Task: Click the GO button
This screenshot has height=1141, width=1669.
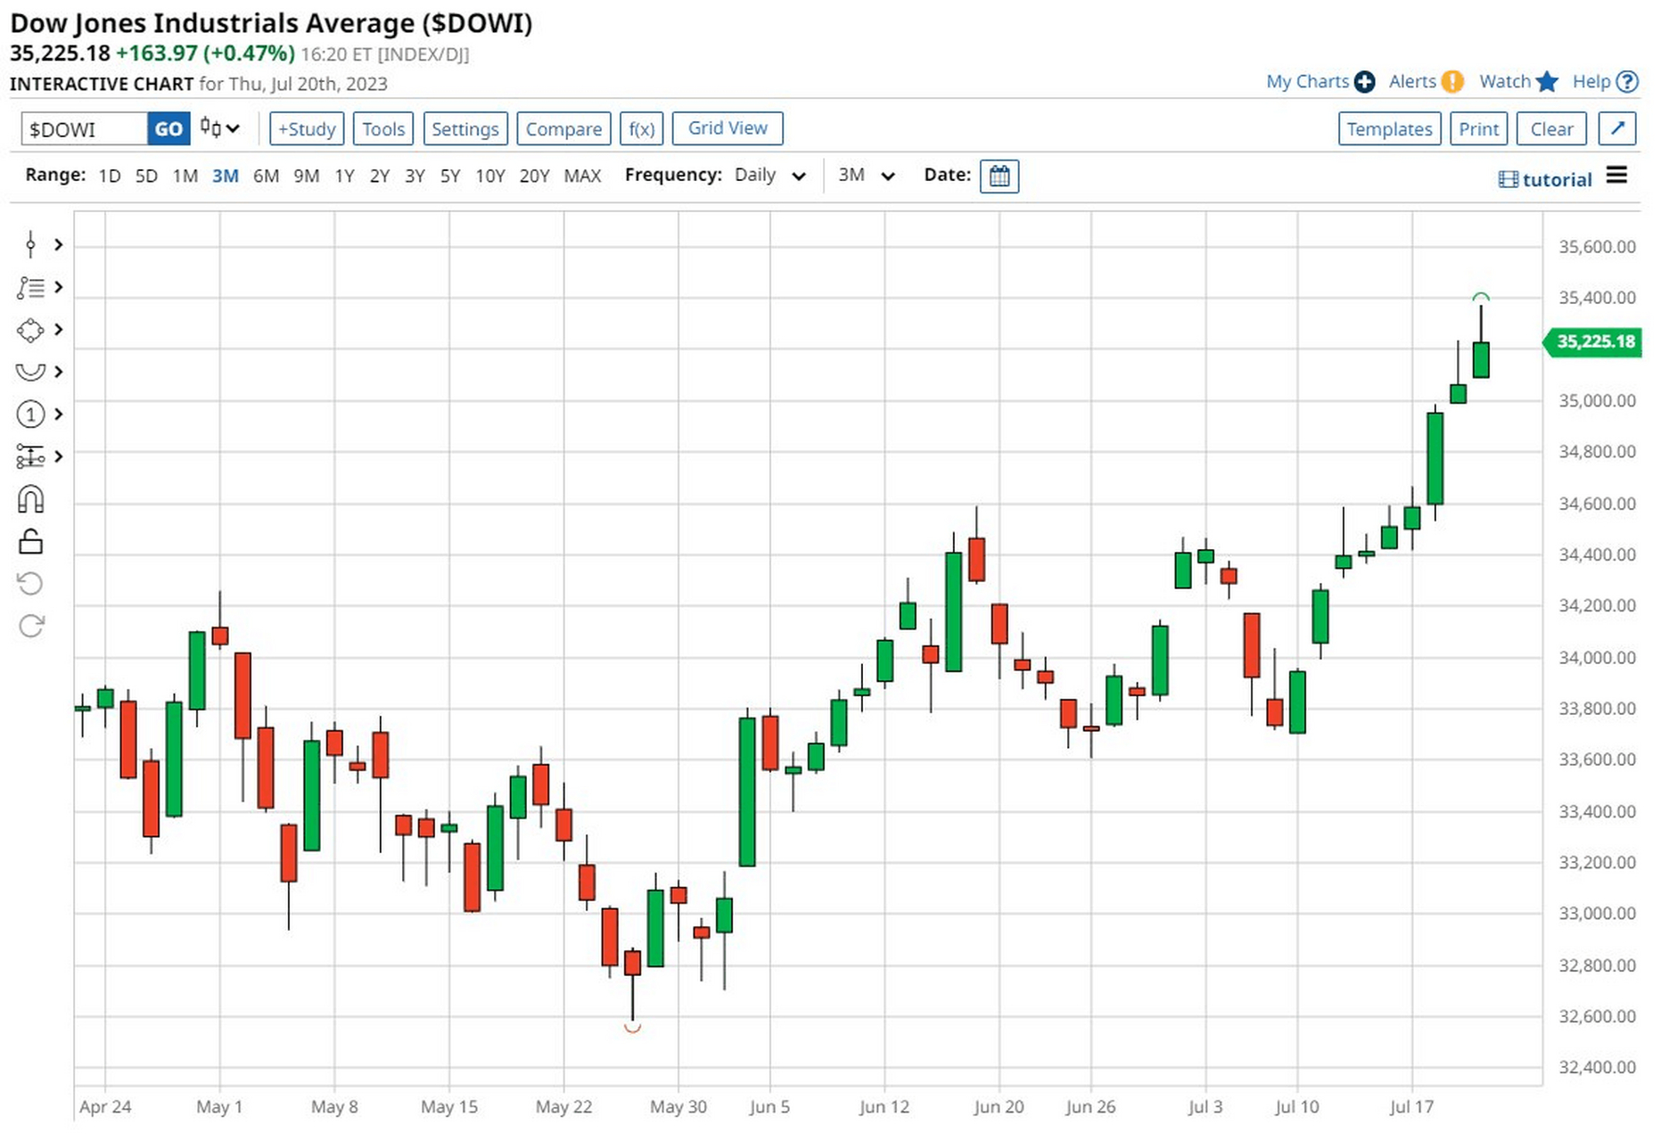Action: click(169, 129)
